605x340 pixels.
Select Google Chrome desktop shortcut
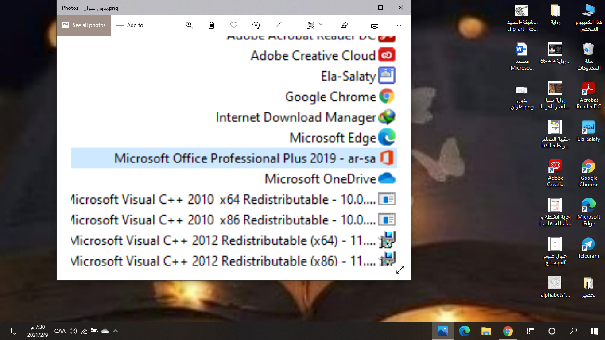click(589, 174)
